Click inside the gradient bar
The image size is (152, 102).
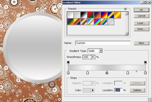pos(107,67)
